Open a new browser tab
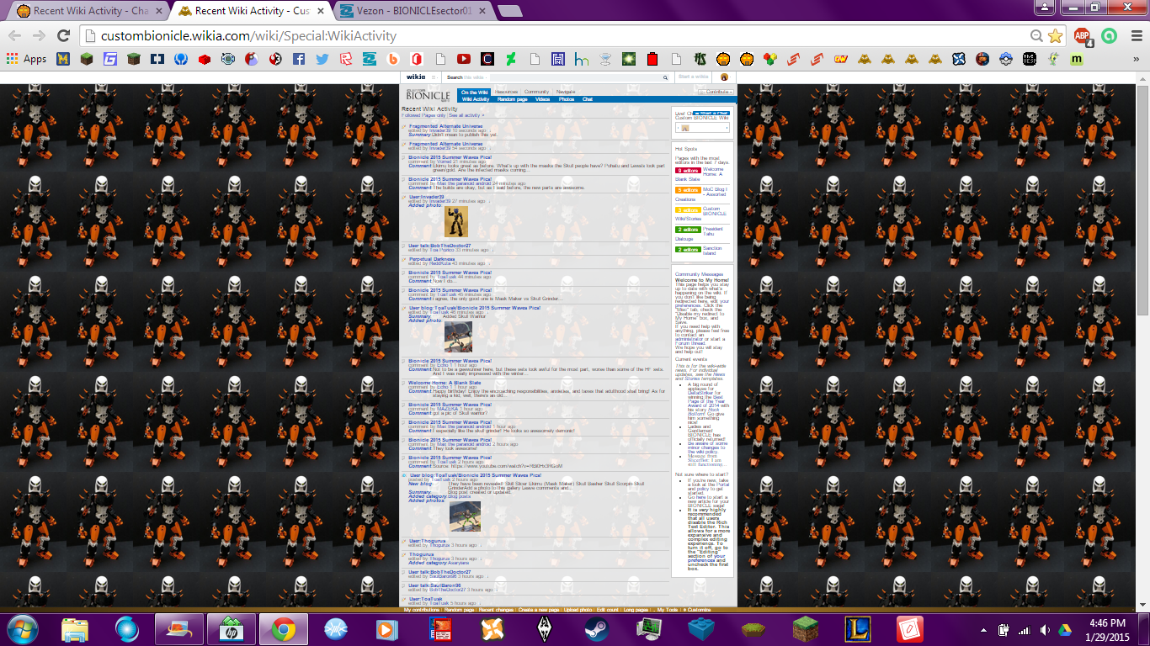1150x646 pixels. 508,11
